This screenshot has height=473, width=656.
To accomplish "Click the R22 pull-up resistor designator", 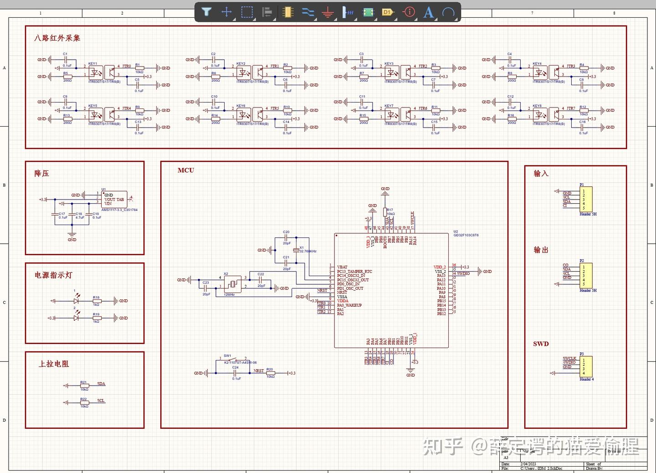I will (83, 399).
